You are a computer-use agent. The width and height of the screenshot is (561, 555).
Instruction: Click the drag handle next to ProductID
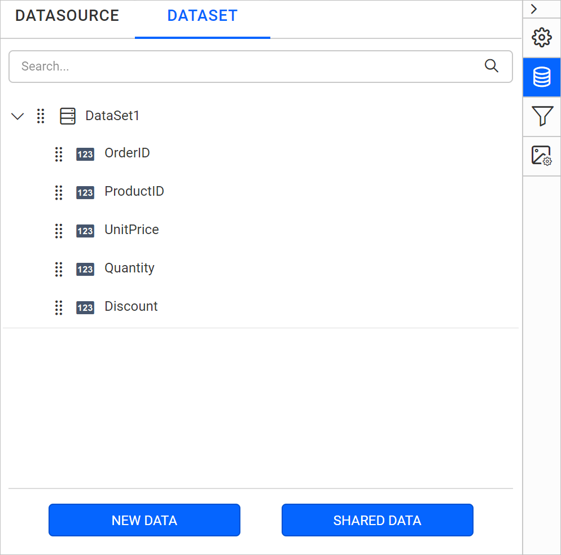pyautogui.click(x=59, y=192)
